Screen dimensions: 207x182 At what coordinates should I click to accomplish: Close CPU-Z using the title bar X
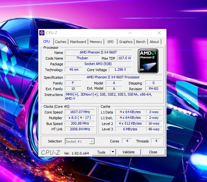(159, 33)
